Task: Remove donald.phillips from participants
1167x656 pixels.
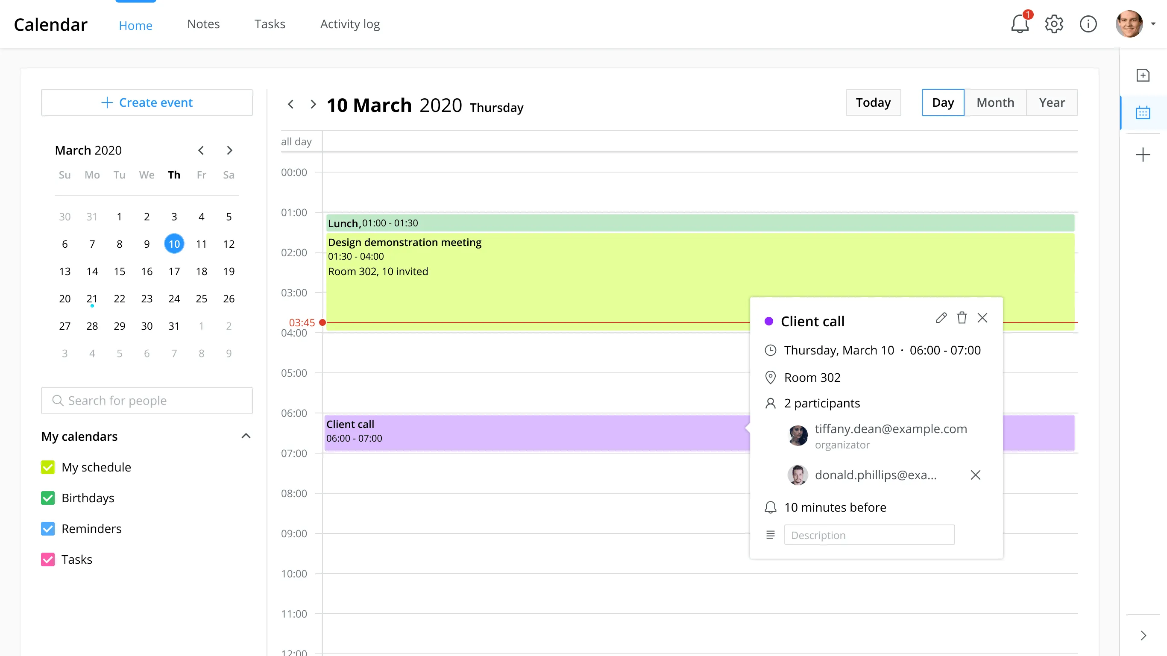Action: point(975,475)
